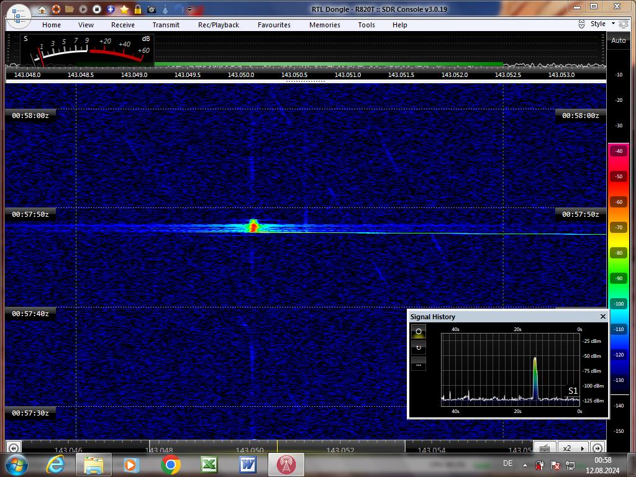Viewport: 636px width, 477px height.
Task: Click the options gear icon beside Style
Action: pyautogui.click(x=624, y=24)
